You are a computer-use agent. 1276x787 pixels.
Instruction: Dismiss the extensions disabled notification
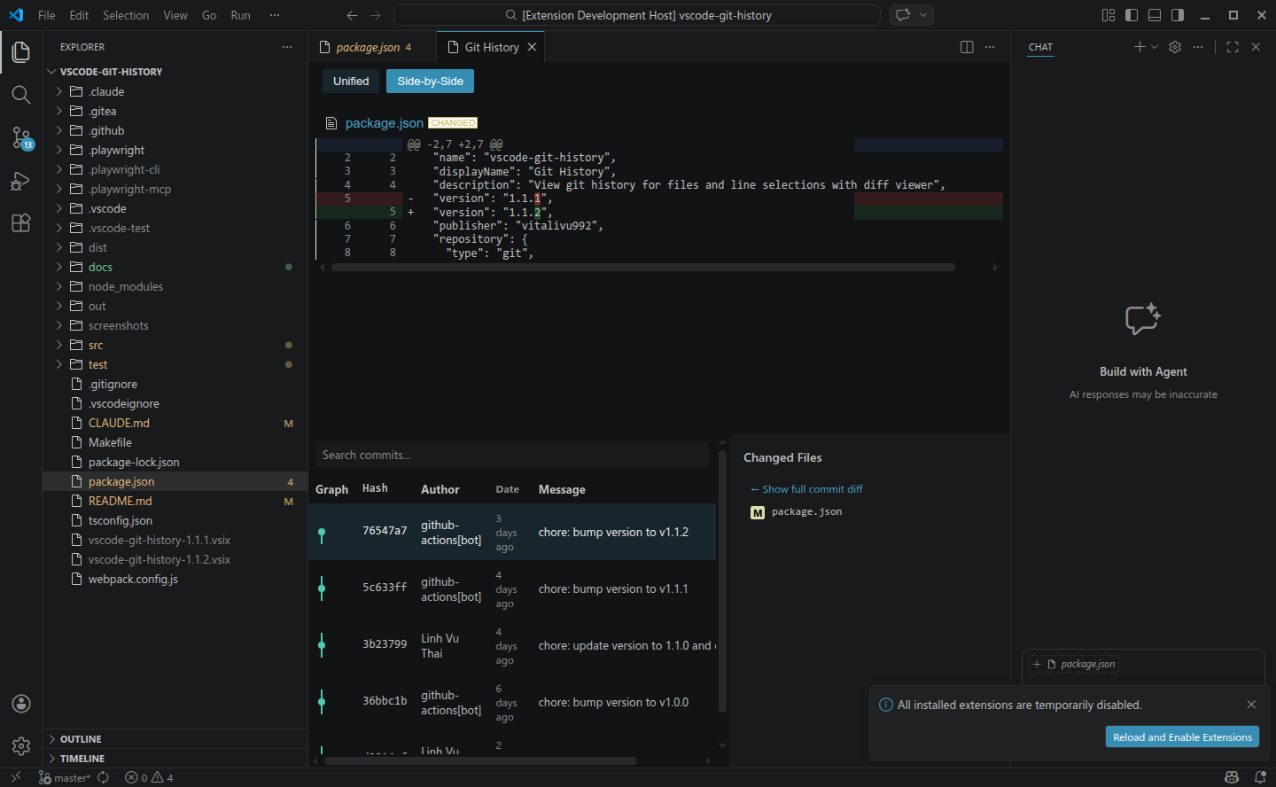1251,705
